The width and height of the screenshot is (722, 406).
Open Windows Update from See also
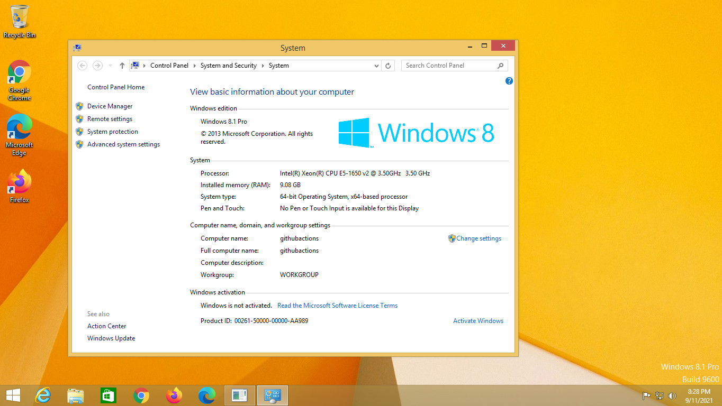(111, 338)
